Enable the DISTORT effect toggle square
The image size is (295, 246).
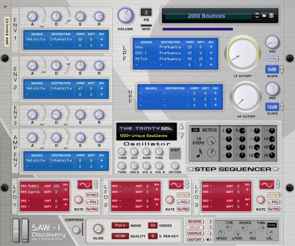(x=208, y=239)
